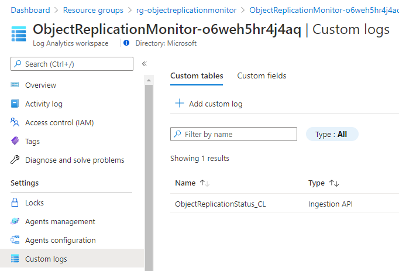Click Showing 1 results text
Viewport: 399px width, 271px height.
[x=199, y=158]
